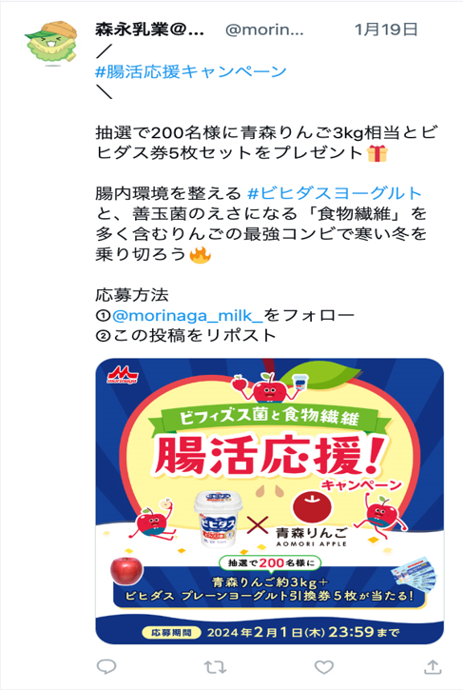Viewport: 463px width, 690px height.
Task: Click the morinaga logo in campaign image
Action: tap(123, 374)
